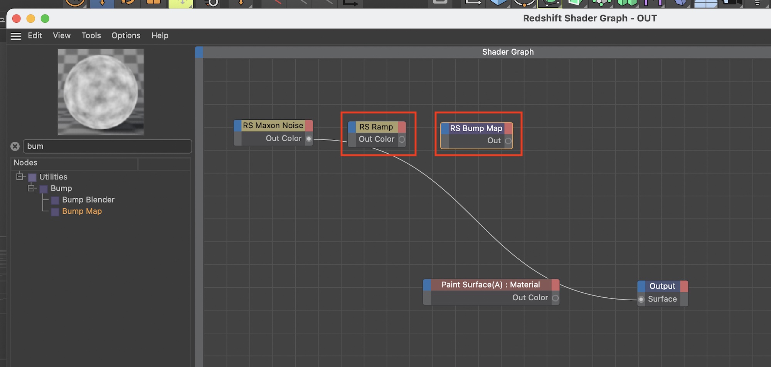Click the Out Color port on RS Maxon Noise
Screen dimensions: 771x367
pyautogui.click(x=309, y=139)
